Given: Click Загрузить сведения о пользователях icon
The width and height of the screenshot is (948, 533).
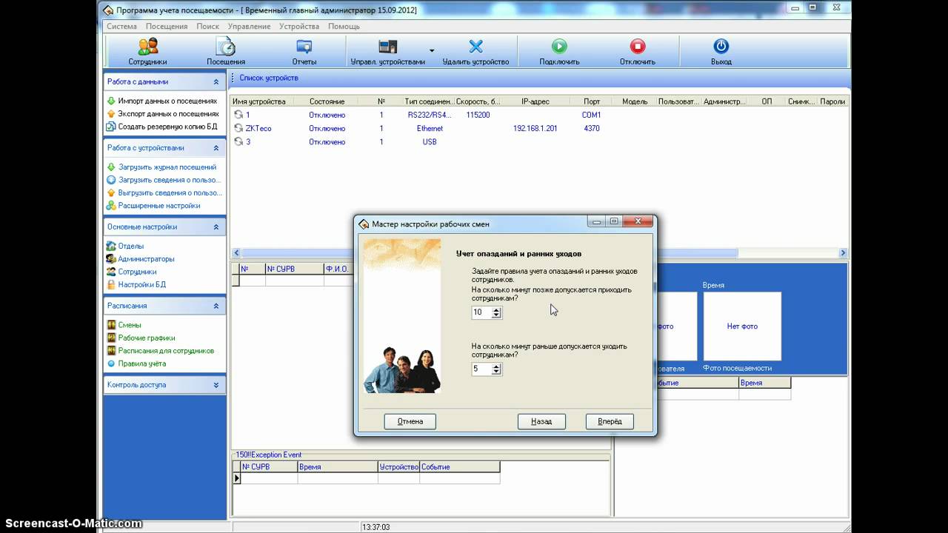Looking at the screenshot, I should click(111, 180).
